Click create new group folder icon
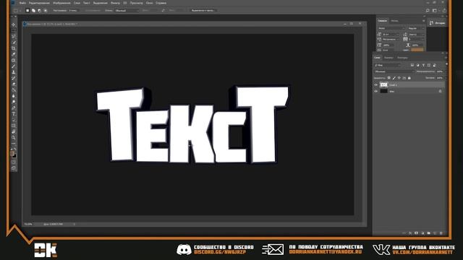Screen dimensions: 463x260 (429, 233)
